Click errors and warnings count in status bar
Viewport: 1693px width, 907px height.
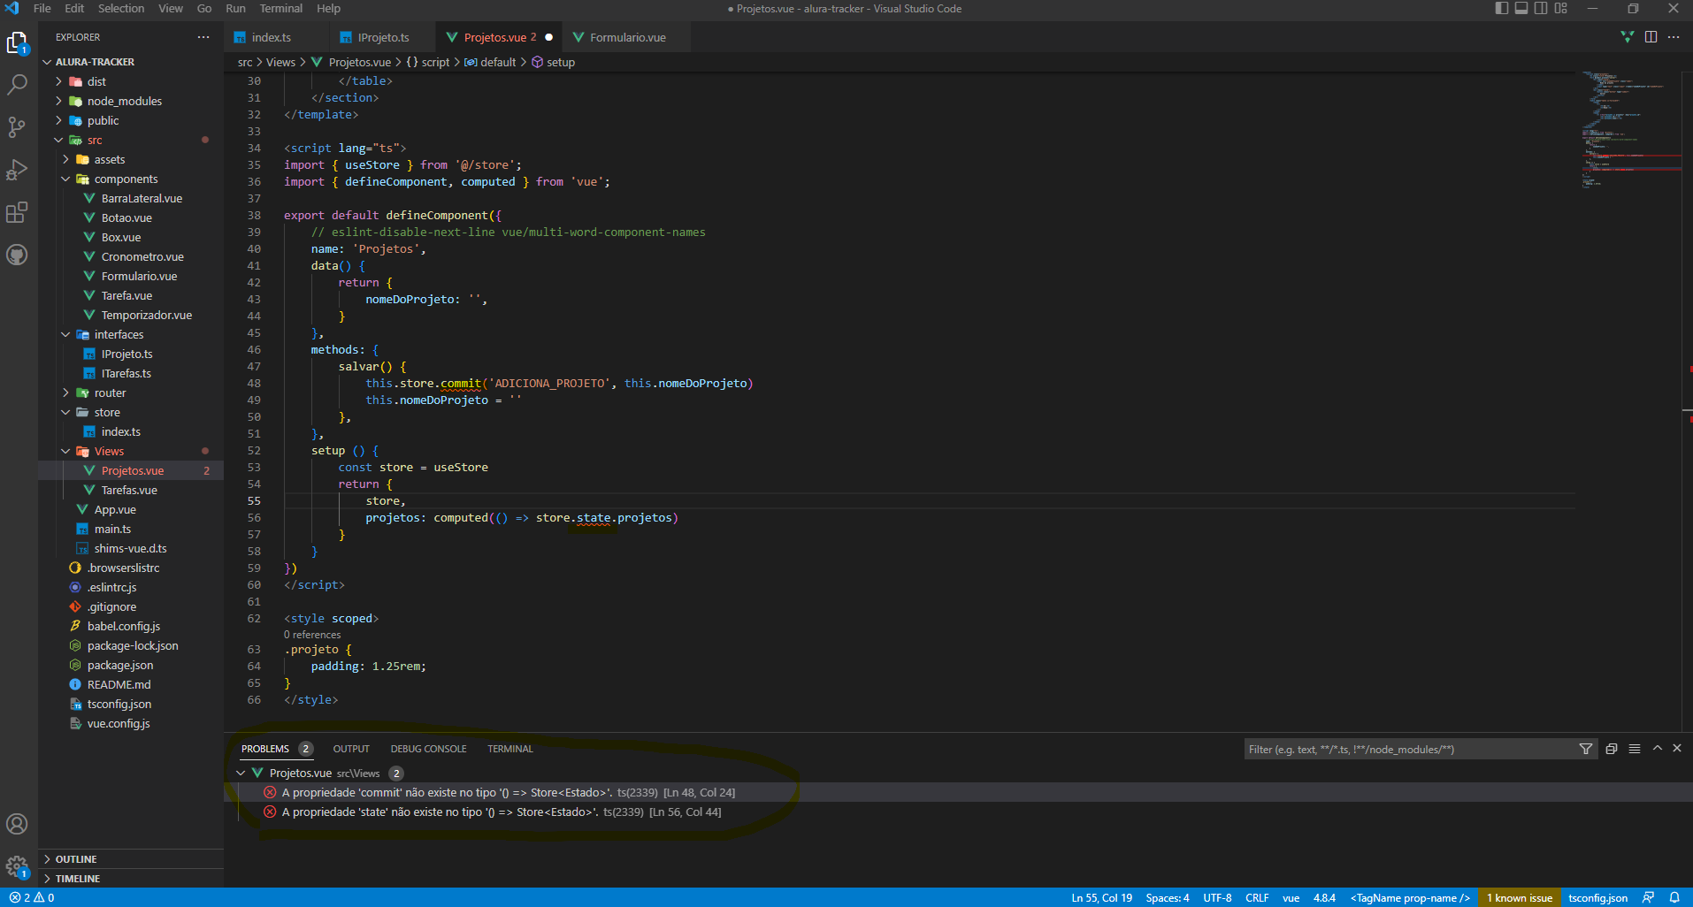[x=32, y=897]
